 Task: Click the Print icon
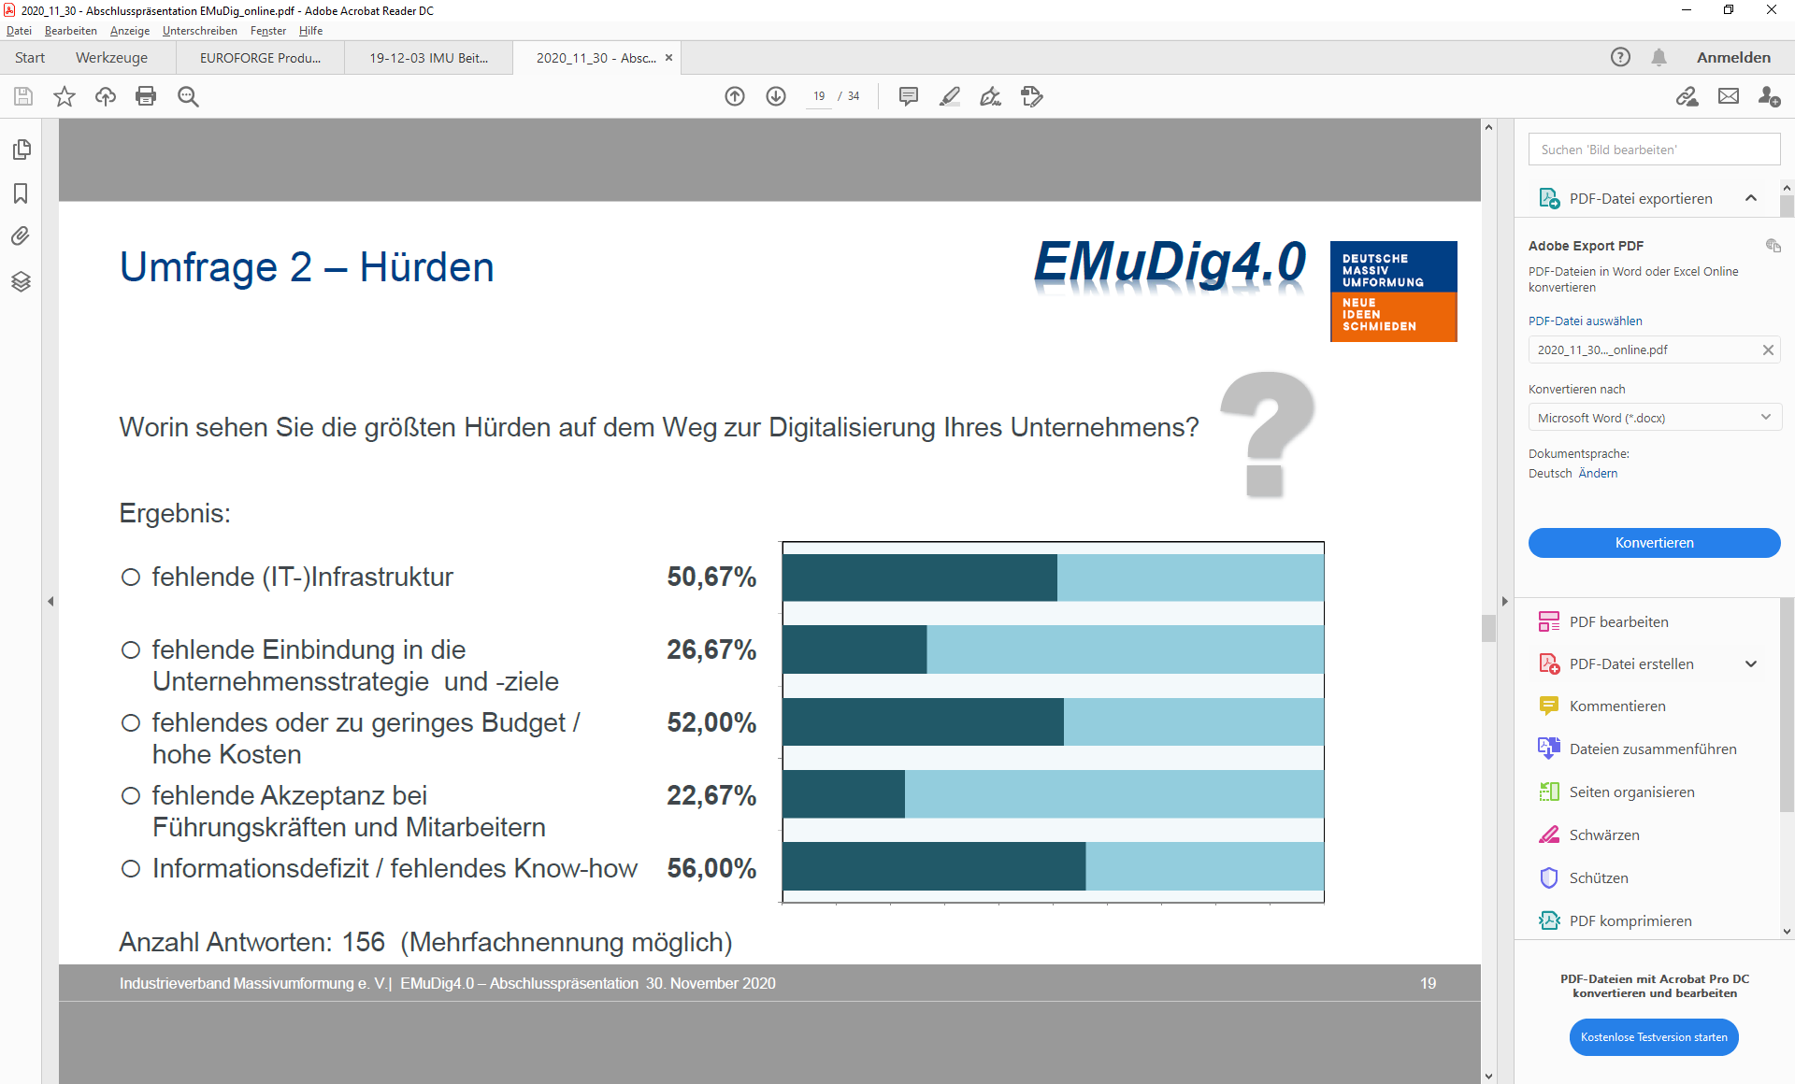click(x=146, y=96)
